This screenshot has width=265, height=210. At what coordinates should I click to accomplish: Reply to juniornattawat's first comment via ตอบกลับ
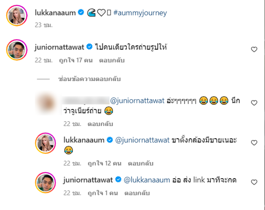112,60
